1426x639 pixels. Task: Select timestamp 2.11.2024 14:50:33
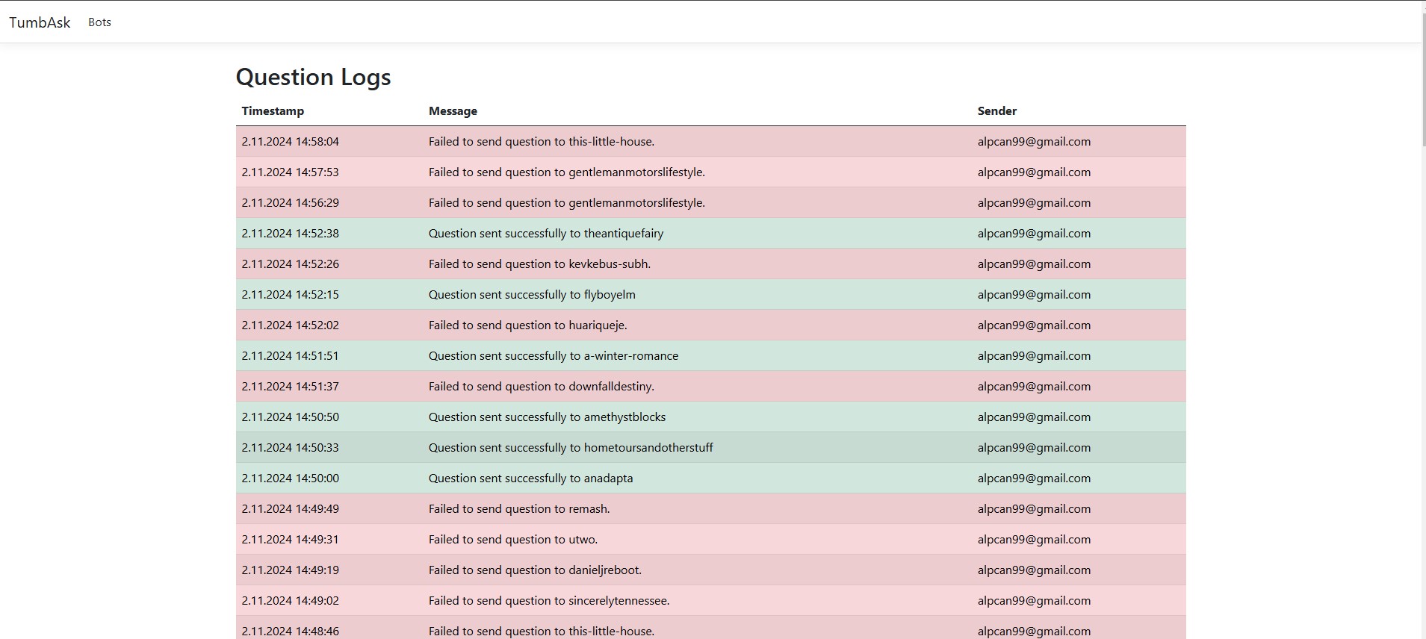(290, 448)
